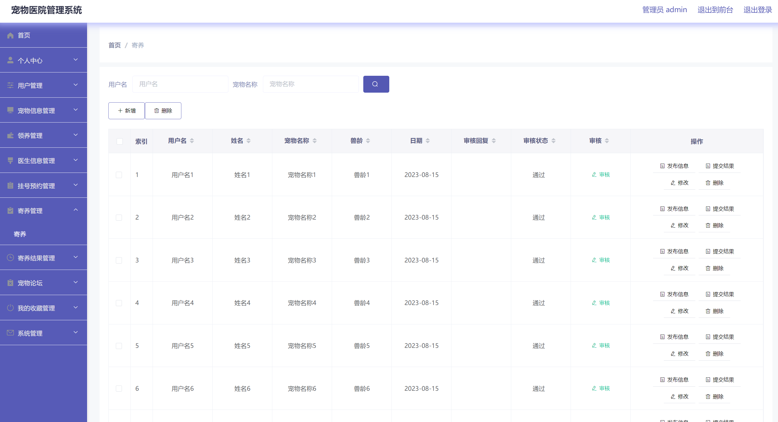The image size is (778, 422).
Task: Expand the 领养管理 menu chevron
Action: coord(76,135)
